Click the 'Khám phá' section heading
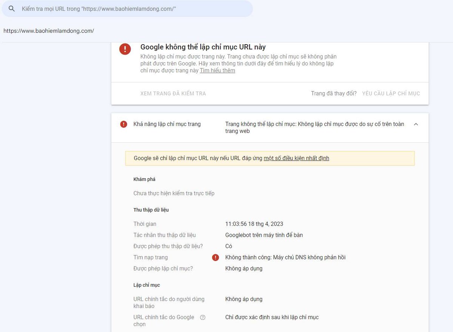453x332 pixels. tap(145, 179)
